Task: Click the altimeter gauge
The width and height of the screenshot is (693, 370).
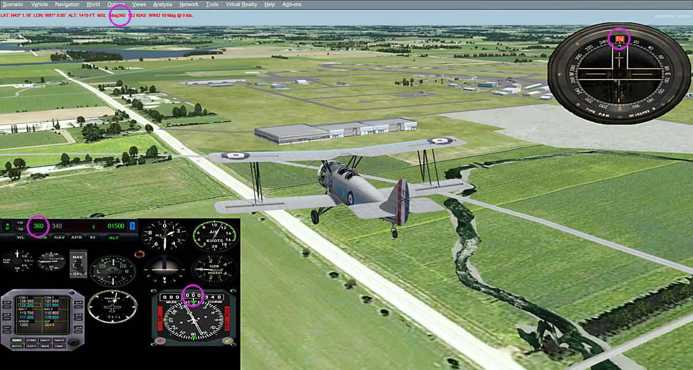Action: [x=164, y=236]
